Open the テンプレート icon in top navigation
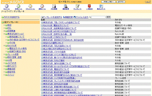 point(78,6)
